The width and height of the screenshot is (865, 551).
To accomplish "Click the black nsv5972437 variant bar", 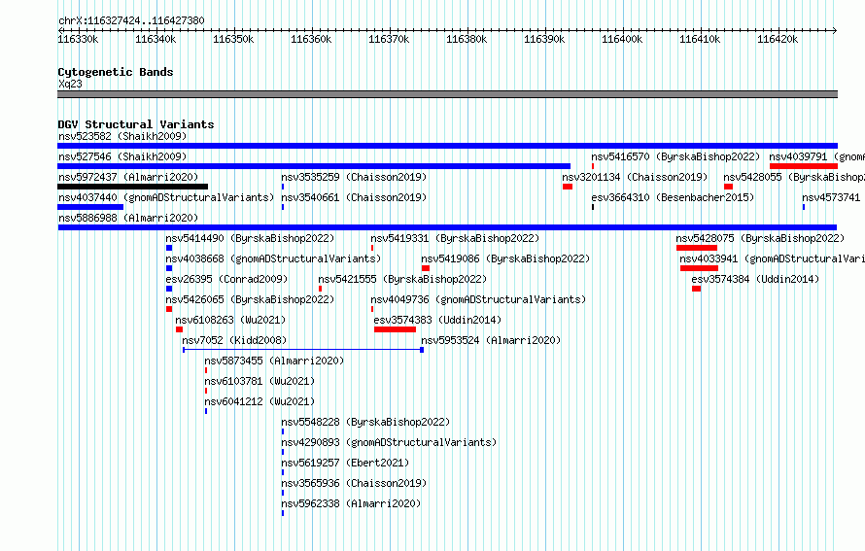I will click(133, 187).
